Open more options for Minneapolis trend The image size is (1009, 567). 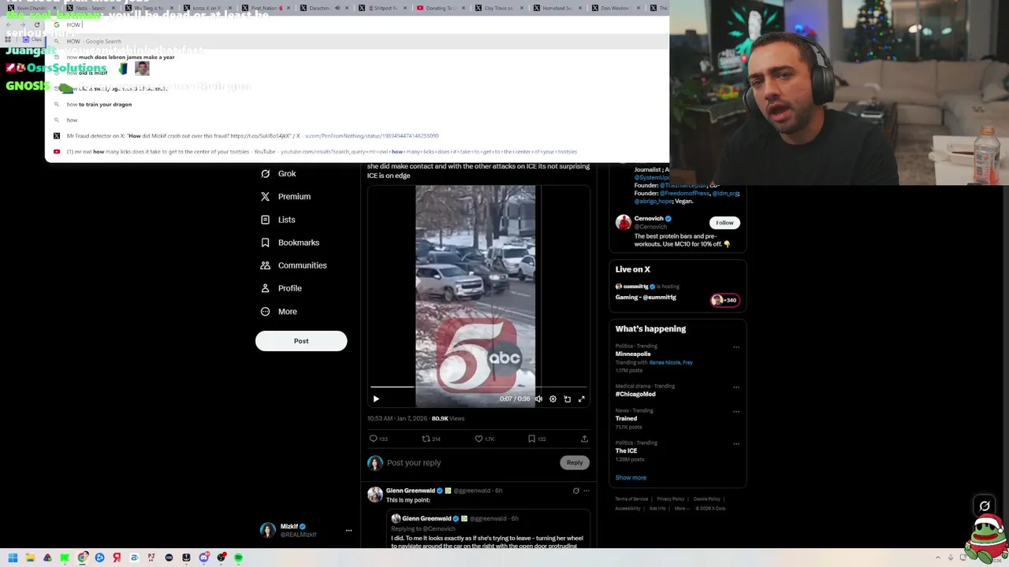(736, 346)
